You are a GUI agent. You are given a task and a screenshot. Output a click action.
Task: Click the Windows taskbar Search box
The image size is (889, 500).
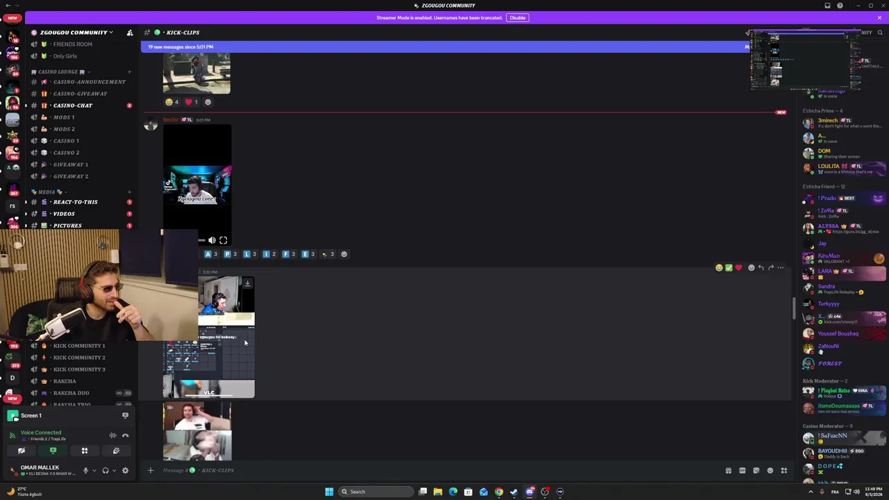tap(376, 492)
